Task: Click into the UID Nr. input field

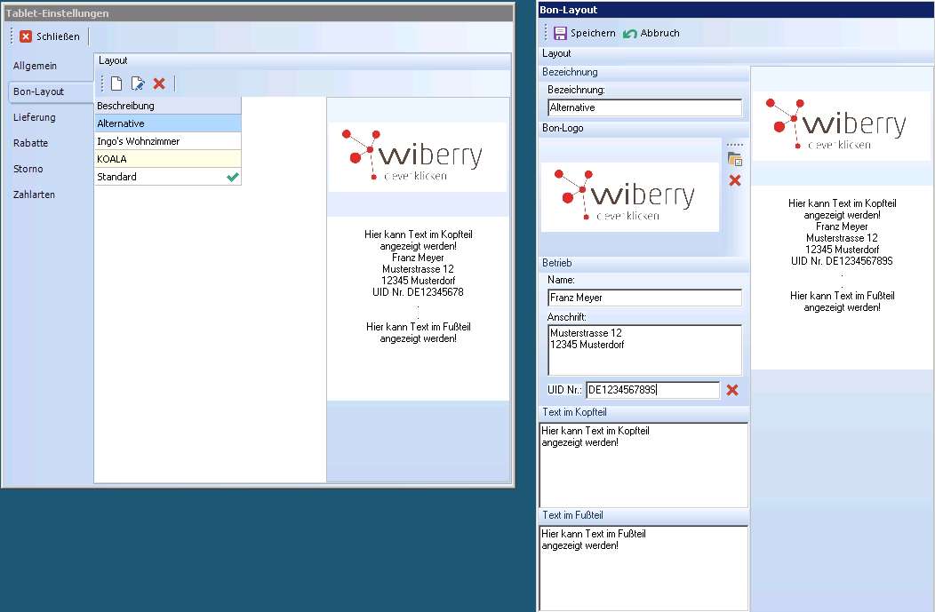Action: (x=653, y=390)
